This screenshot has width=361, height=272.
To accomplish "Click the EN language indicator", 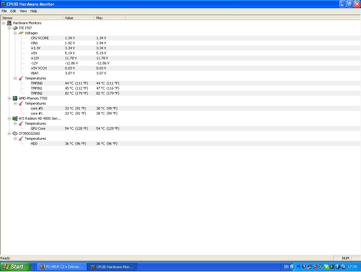I will 286,267.
